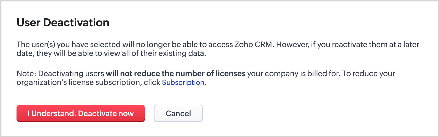
Task: Open the Subscription link
Action: (183, 82)
